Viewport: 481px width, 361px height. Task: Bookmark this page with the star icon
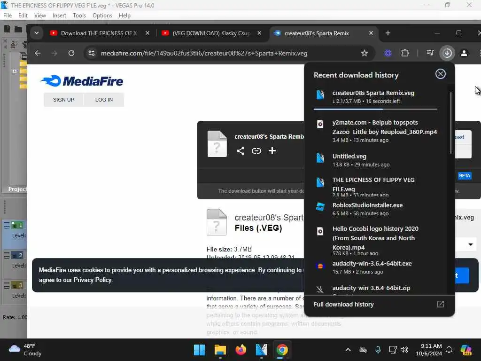click(x=365, y=53)
